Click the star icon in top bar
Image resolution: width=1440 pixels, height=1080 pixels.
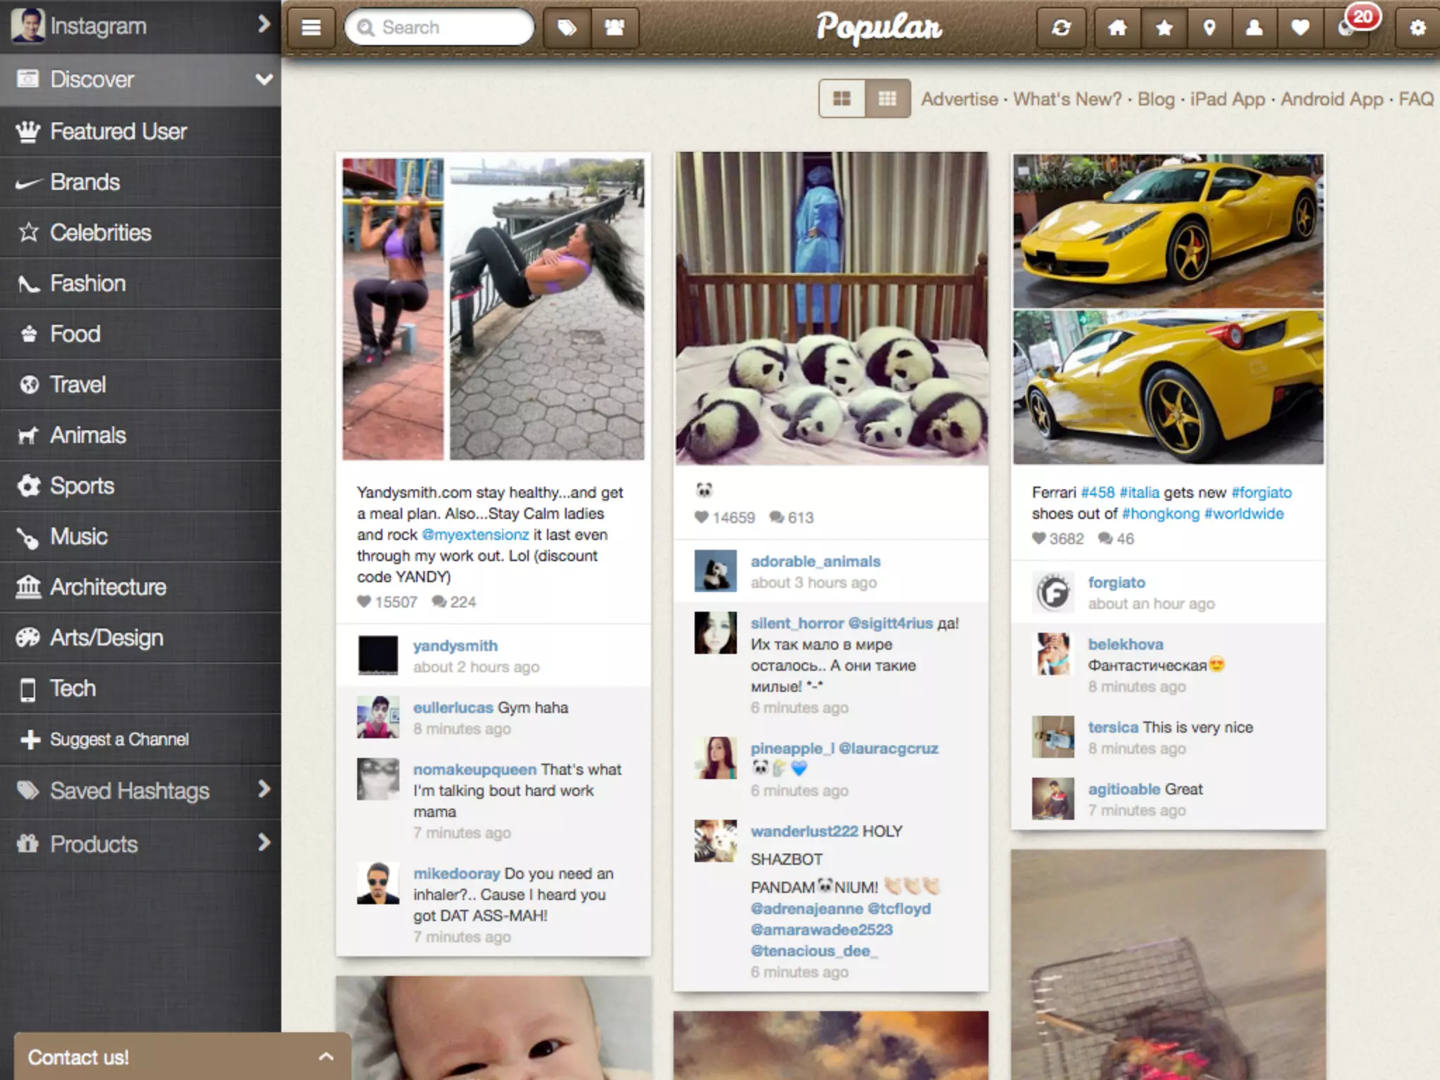click(x=1164, y=27)
